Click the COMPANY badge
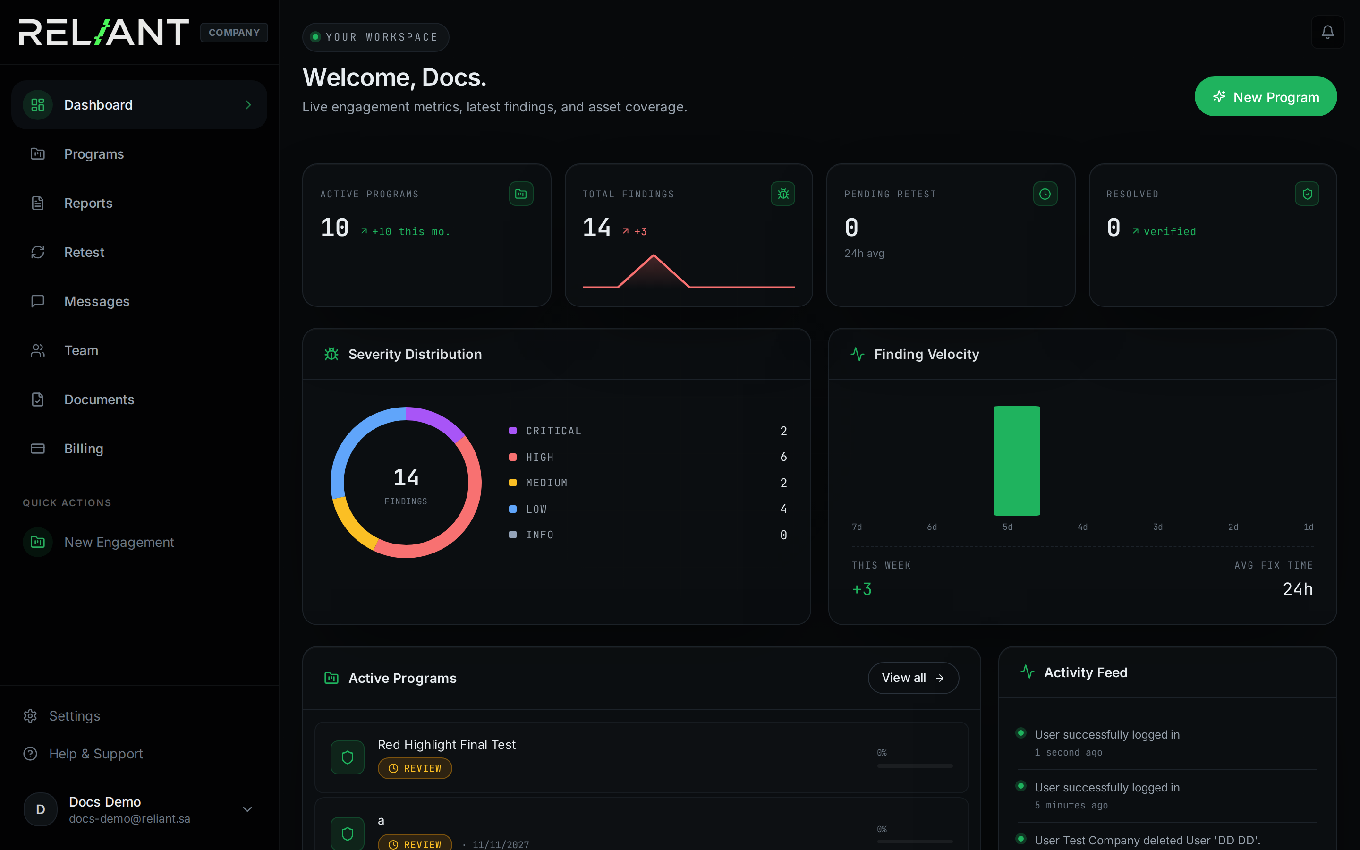This screenshot has width=1360, height=850. click(234, 32)
